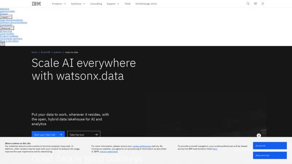Image resolution: width=292 pixels, height=164 pixels.
Task: Click the small chat icon button below Book a live demo
Action: pyautogui.click(x=2, y=44)
